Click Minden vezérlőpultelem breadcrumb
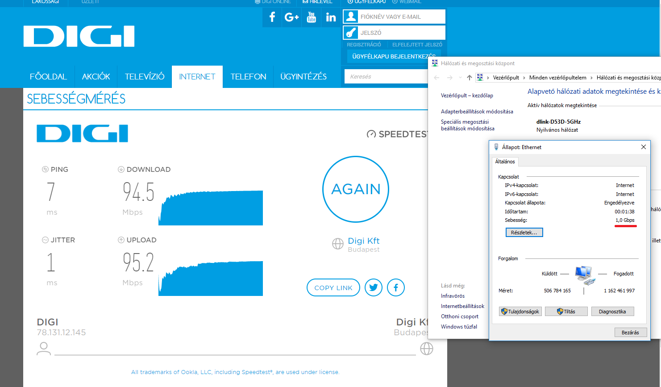 coord(558,78)
